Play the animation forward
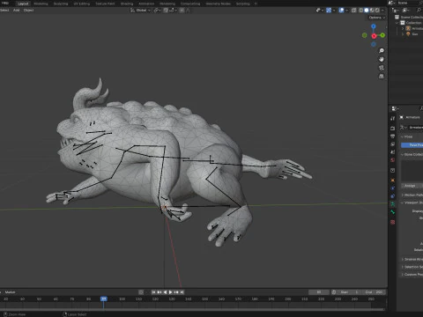Image resolution: width=423 pixels, height=317 pixels. pyautogui.click(x=170, y=292)
